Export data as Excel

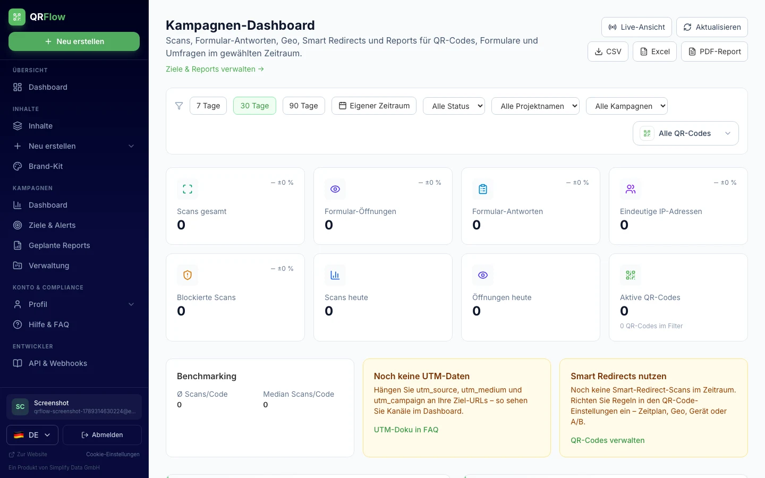tap(654, 52)
